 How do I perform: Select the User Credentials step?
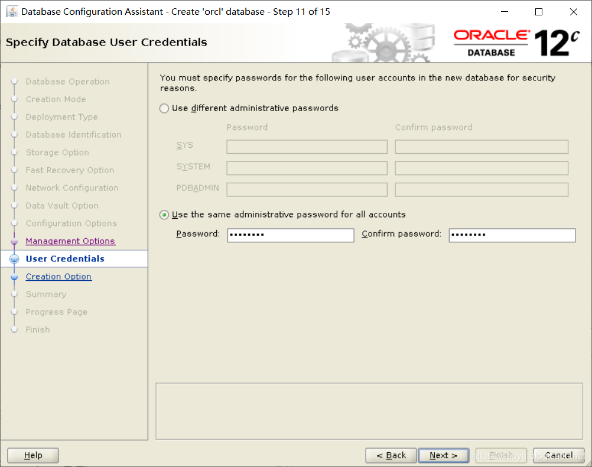[65, 259]
